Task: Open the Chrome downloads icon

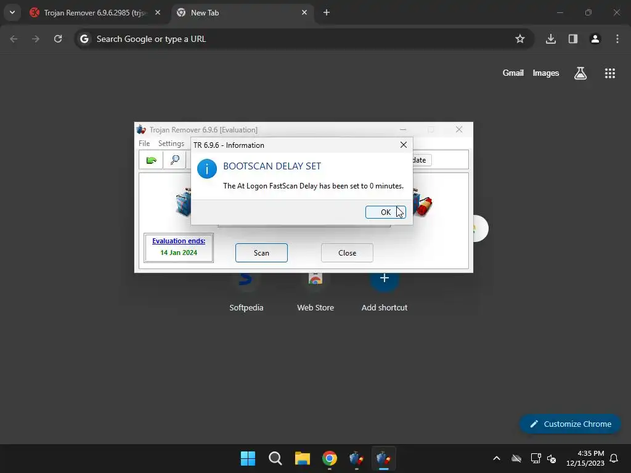Action: (550, 39)
